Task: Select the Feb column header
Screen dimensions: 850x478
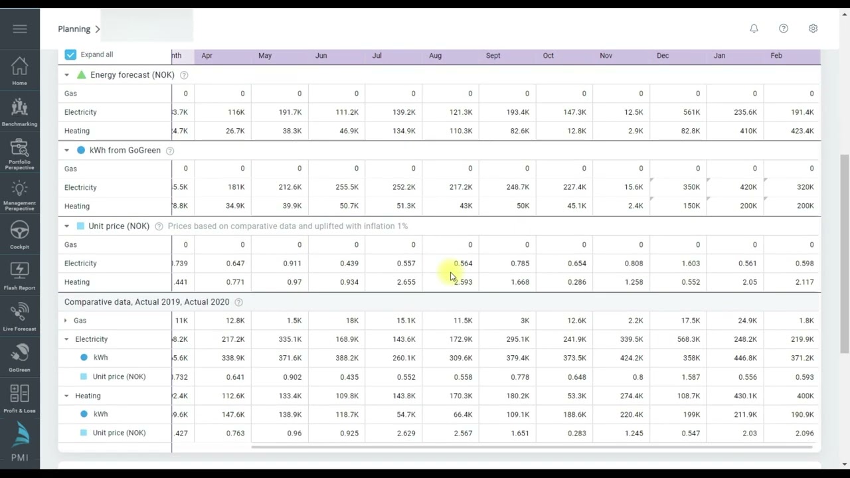Action: pyautogui.click(x=776, y=56)
